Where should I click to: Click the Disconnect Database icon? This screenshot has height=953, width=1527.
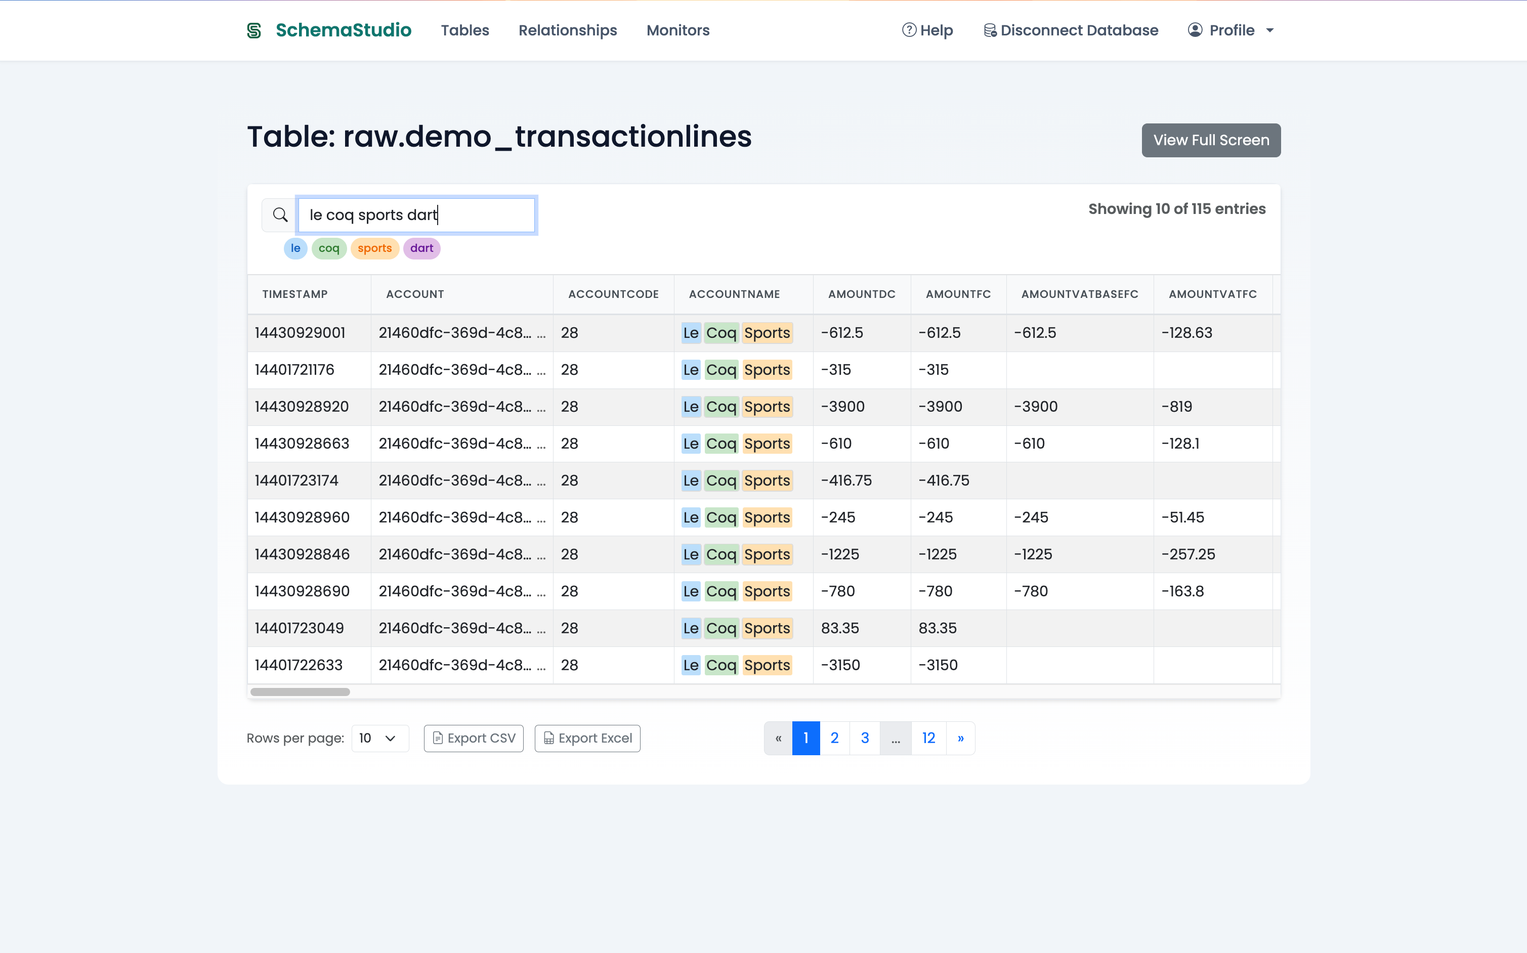coord(990,30)
